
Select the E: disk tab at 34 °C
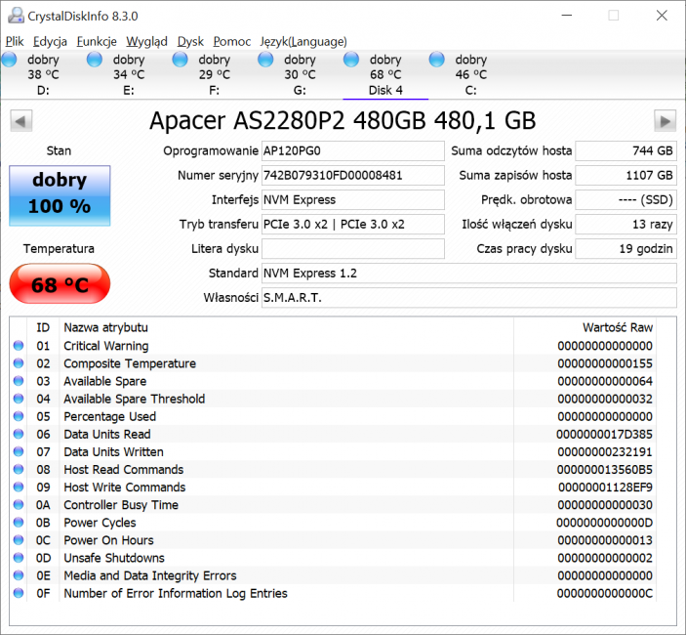click(x=129, y=74)
